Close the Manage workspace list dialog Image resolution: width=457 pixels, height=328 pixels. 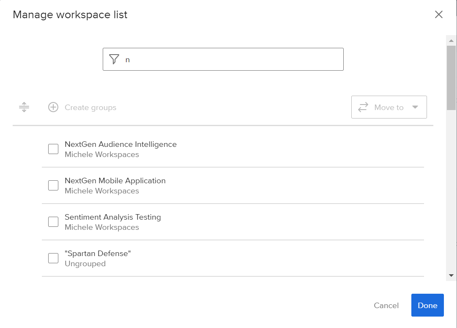[x=439, y=15]
